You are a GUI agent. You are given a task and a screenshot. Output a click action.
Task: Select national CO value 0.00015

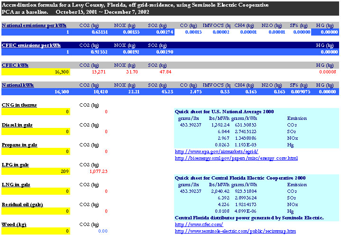coord(194,32)
